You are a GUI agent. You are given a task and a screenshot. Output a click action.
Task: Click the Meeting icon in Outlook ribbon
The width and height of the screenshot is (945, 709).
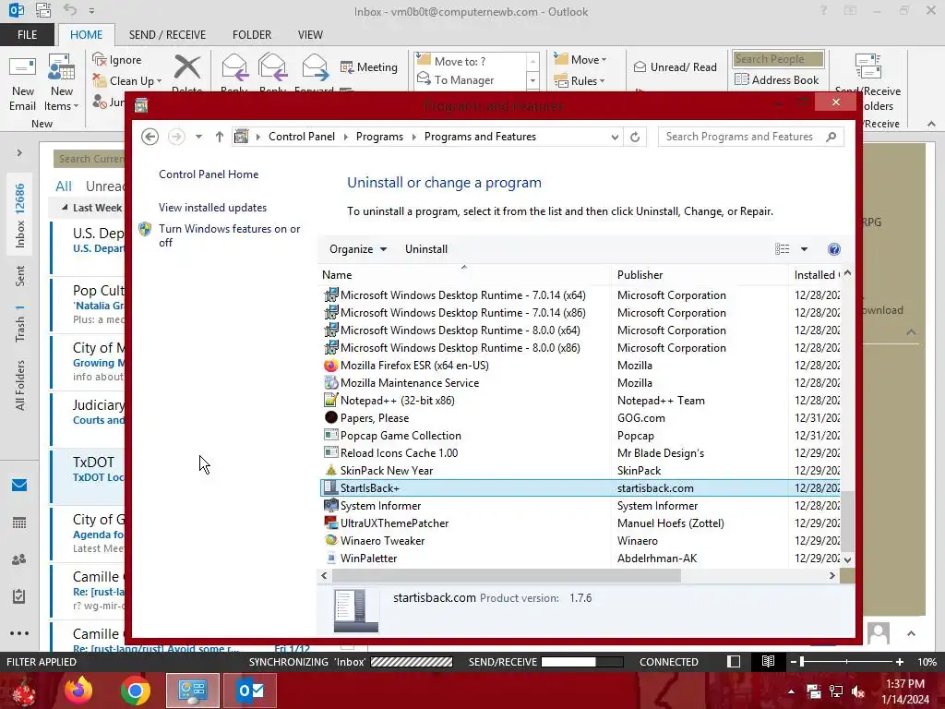coord(347,66)
